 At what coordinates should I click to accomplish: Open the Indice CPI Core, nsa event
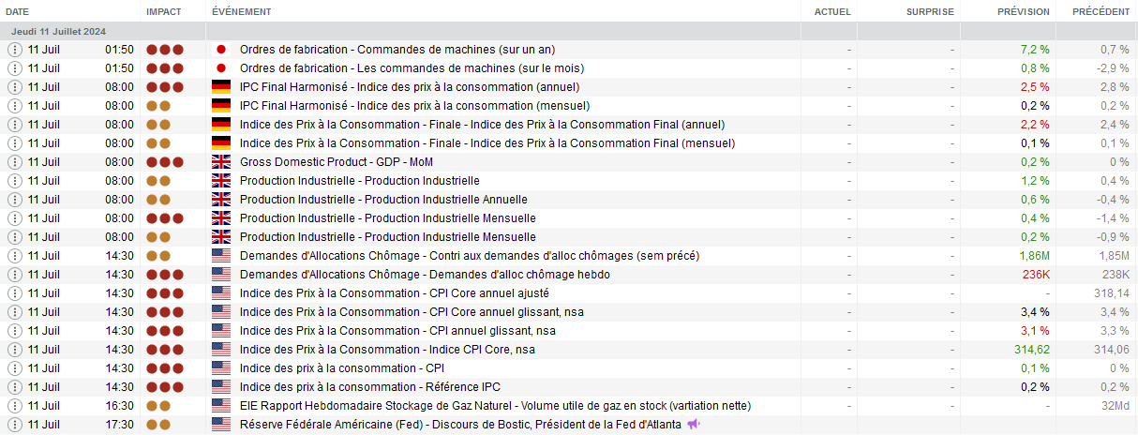pyautogui.click(x=387, y=350)
